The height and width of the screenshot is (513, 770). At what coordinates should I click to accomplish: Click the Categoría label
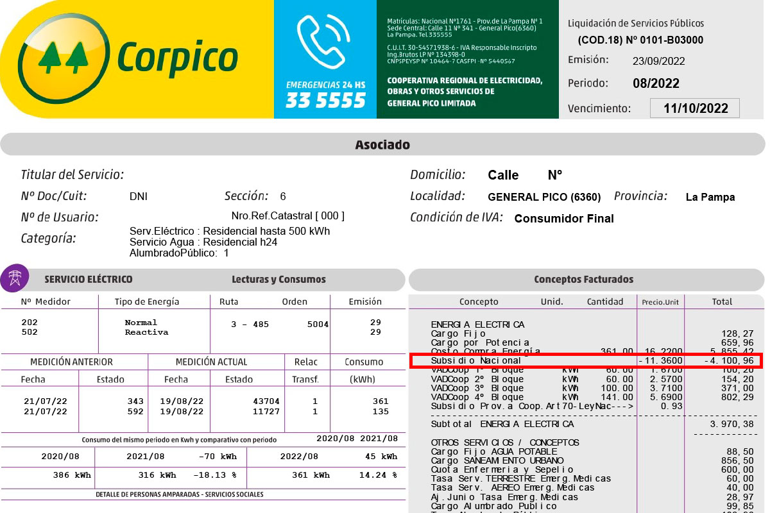pyautogui.click(x=48, y=239)
